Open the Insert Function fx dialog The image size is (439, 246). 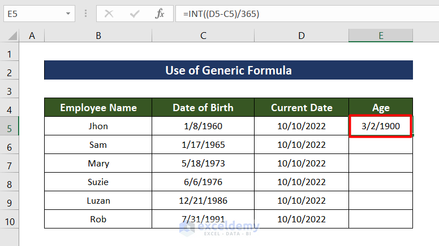[x=160, y=14]
